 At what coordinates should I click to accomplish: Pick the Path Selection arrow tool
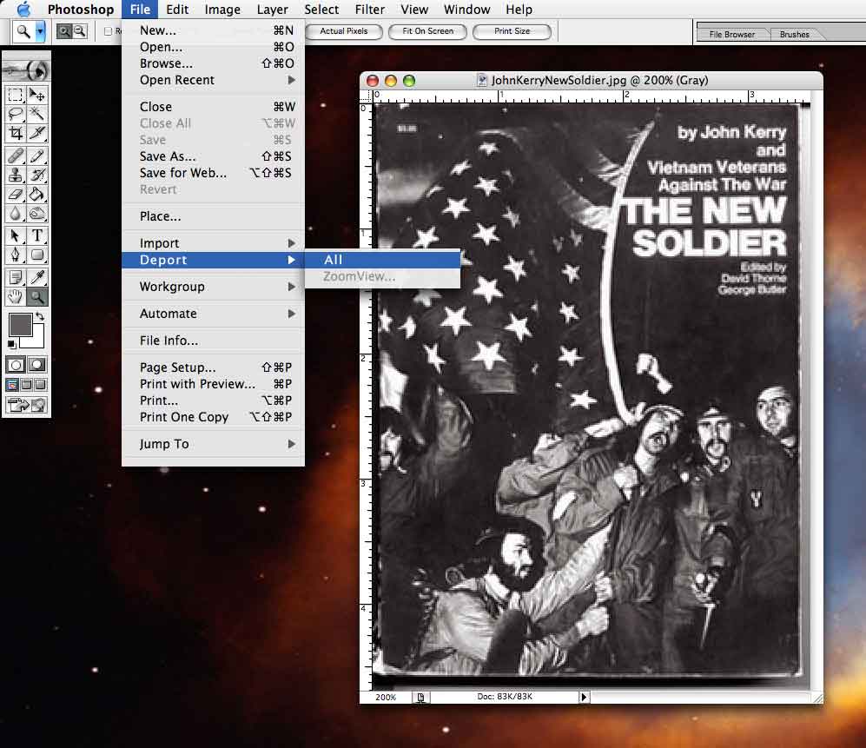point(16,236)
